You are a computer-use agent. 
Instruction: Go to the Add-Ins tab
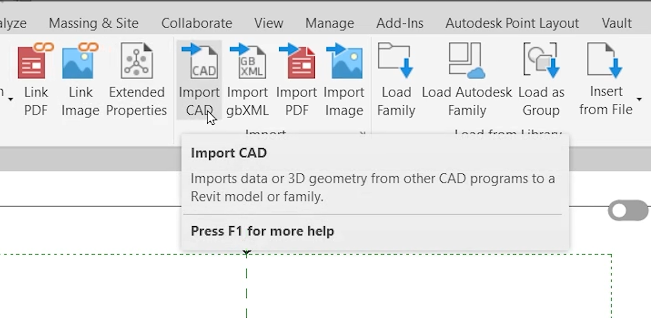pyautogui.click(x=399, y=23)
